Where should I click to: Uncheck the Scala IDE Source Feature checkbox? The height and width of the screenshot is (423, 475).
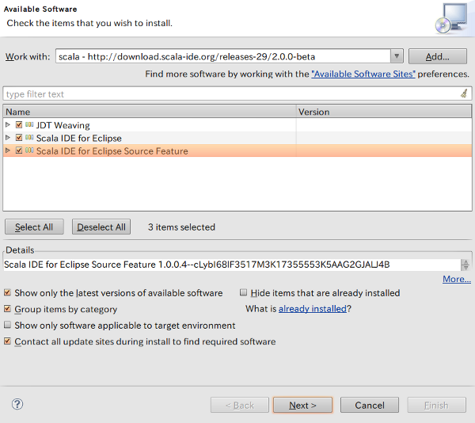tap(19, 151)
